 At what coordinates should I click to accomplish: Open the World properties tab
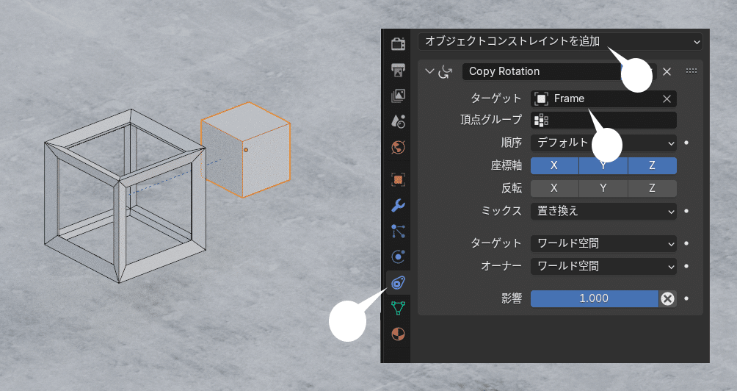click(x=398, y=147)
